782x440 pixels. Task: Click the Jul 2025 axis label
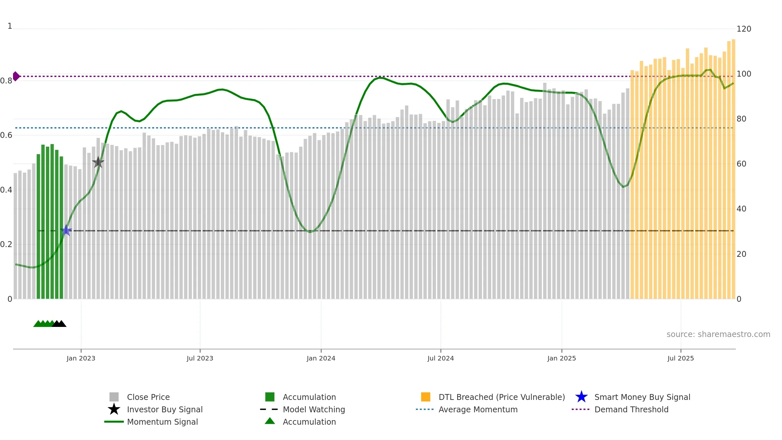(x=681, y=359)
